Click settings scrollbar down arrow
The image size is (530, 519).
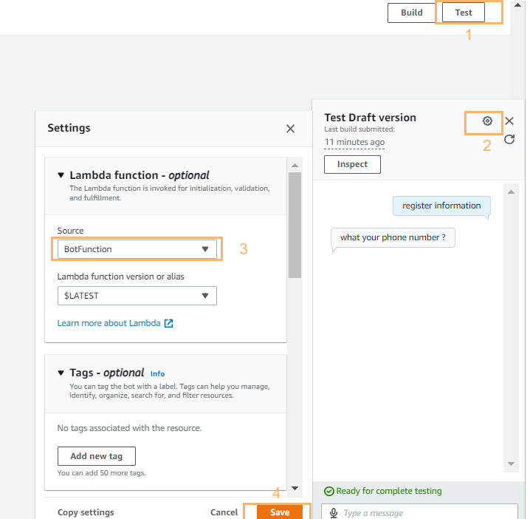pyautogui.click(x=295, y=488)
